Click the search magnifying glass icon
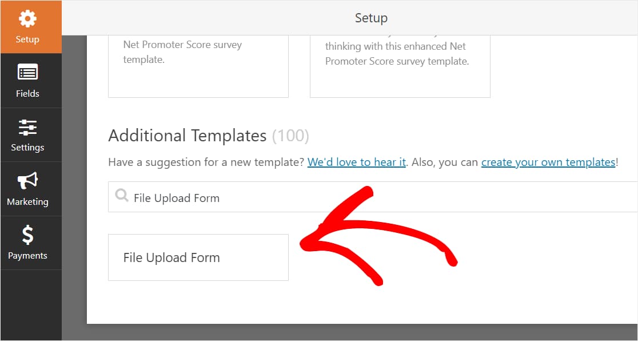Image resolution: width=638 pixels, height=341 pixels. point(121,196)
